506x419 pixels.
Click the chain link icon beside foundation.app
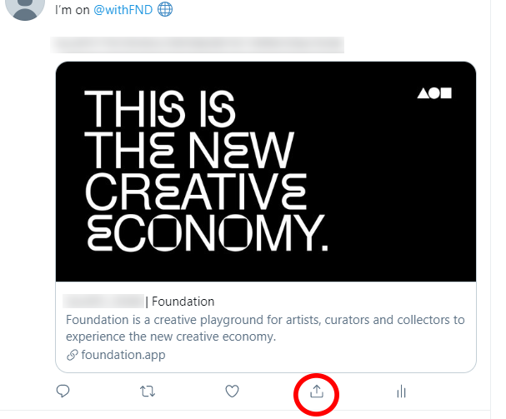[73, 355]
